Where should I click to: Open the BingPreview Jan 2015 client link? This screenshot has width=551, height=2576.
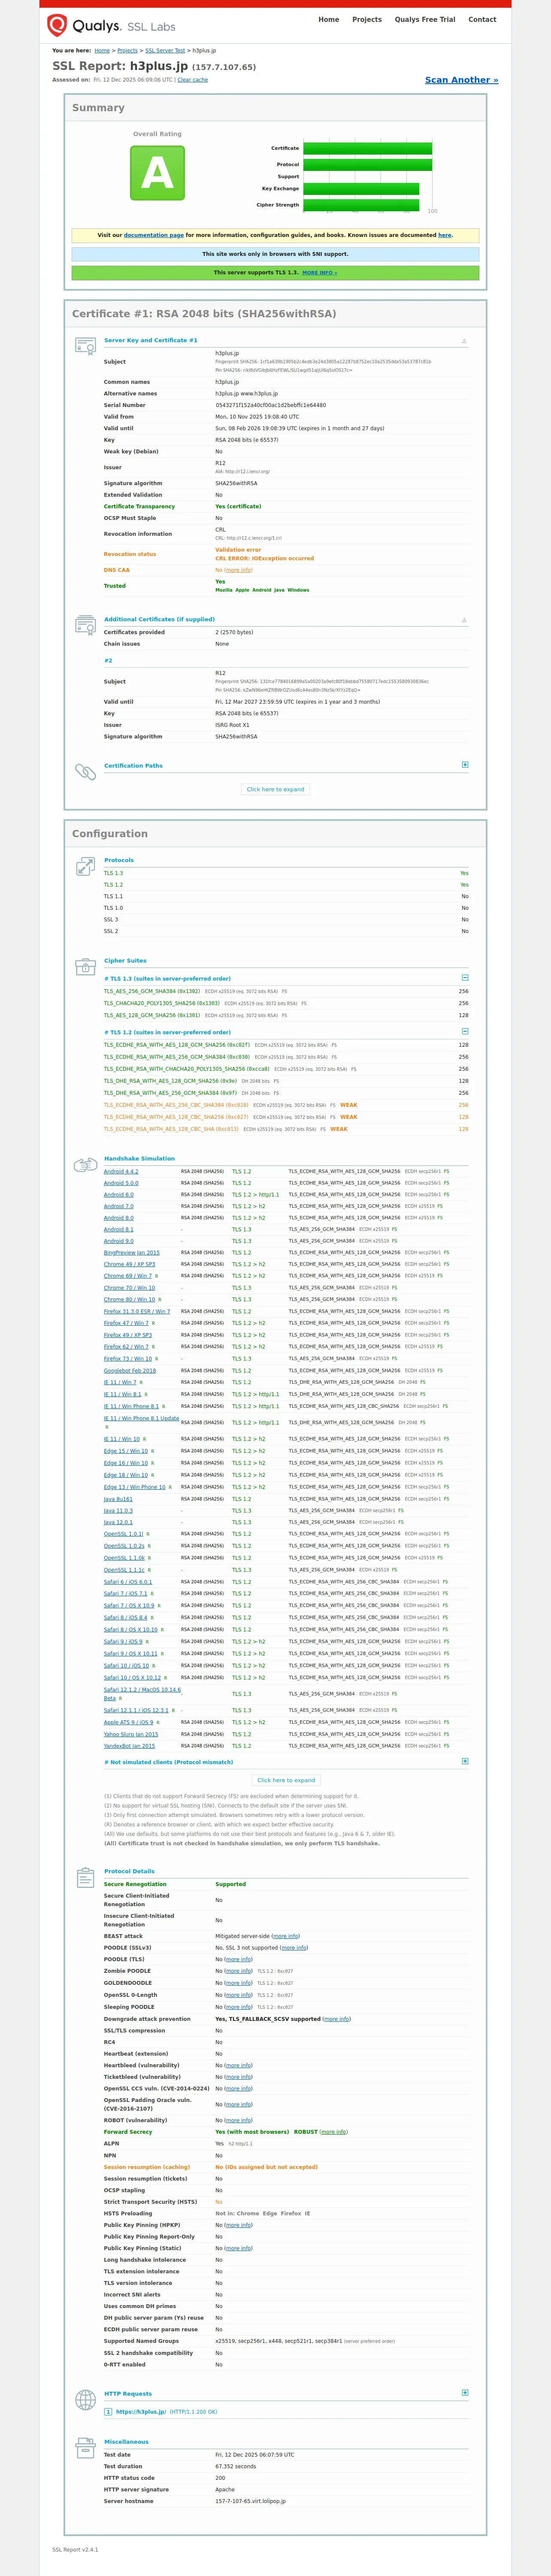[132, 1252]
